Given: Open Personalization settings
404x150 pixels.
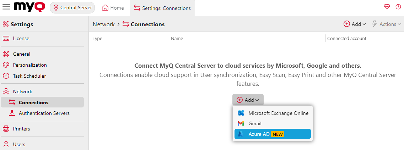Looking at the screenshot, I should tap(30, 65).
